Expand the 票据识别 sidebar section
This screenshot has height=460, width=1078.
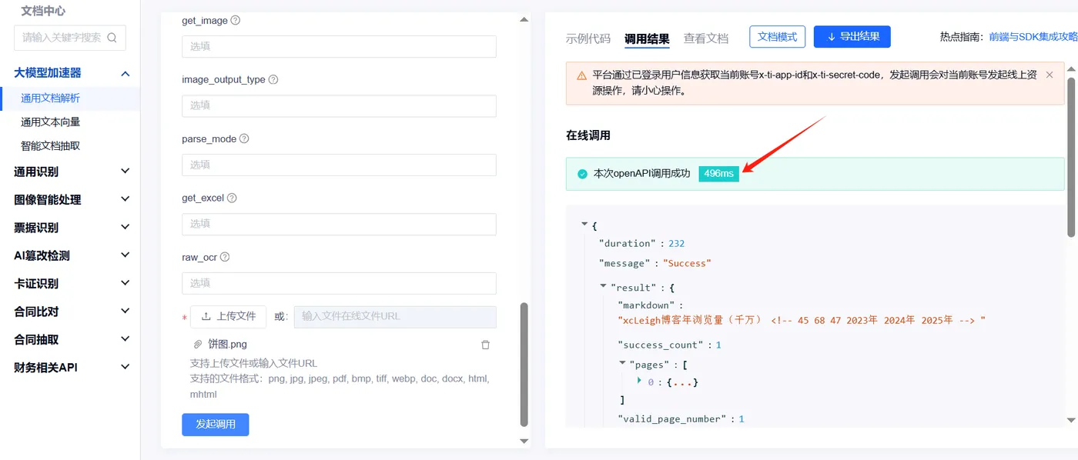pos(126,227)
